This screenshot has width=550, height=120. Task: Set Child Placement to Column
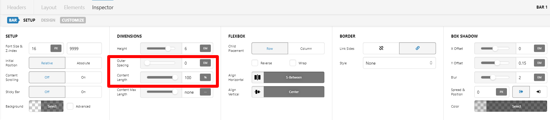click(x=306, y=48)
